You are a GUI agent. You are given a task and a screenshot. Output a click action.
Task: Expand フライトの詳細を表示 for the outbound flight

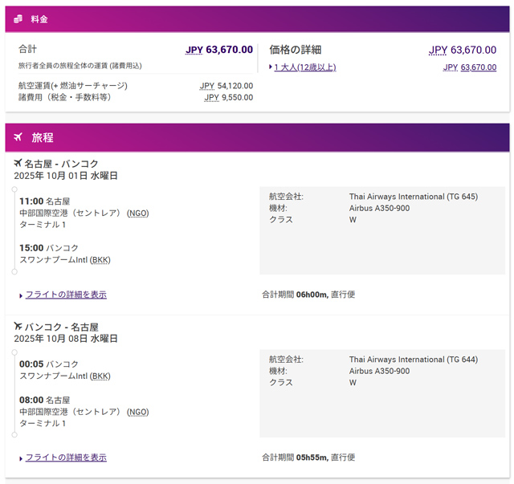click(66, 295)
